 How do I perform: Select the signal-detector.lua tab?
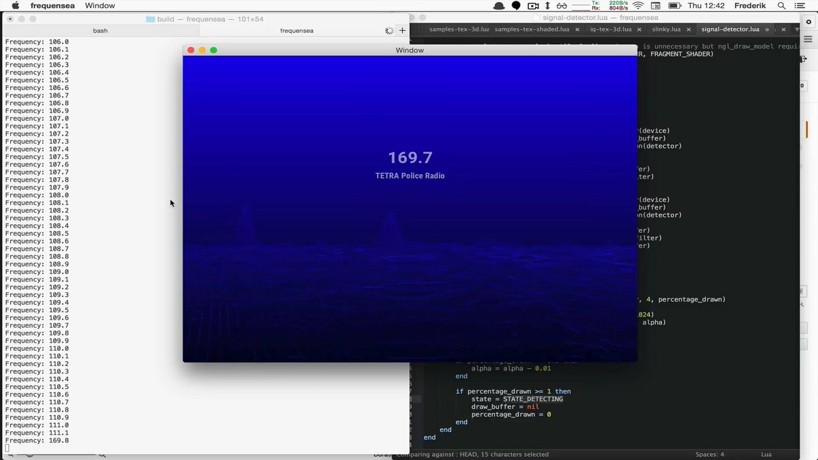[x=730, y=29]
